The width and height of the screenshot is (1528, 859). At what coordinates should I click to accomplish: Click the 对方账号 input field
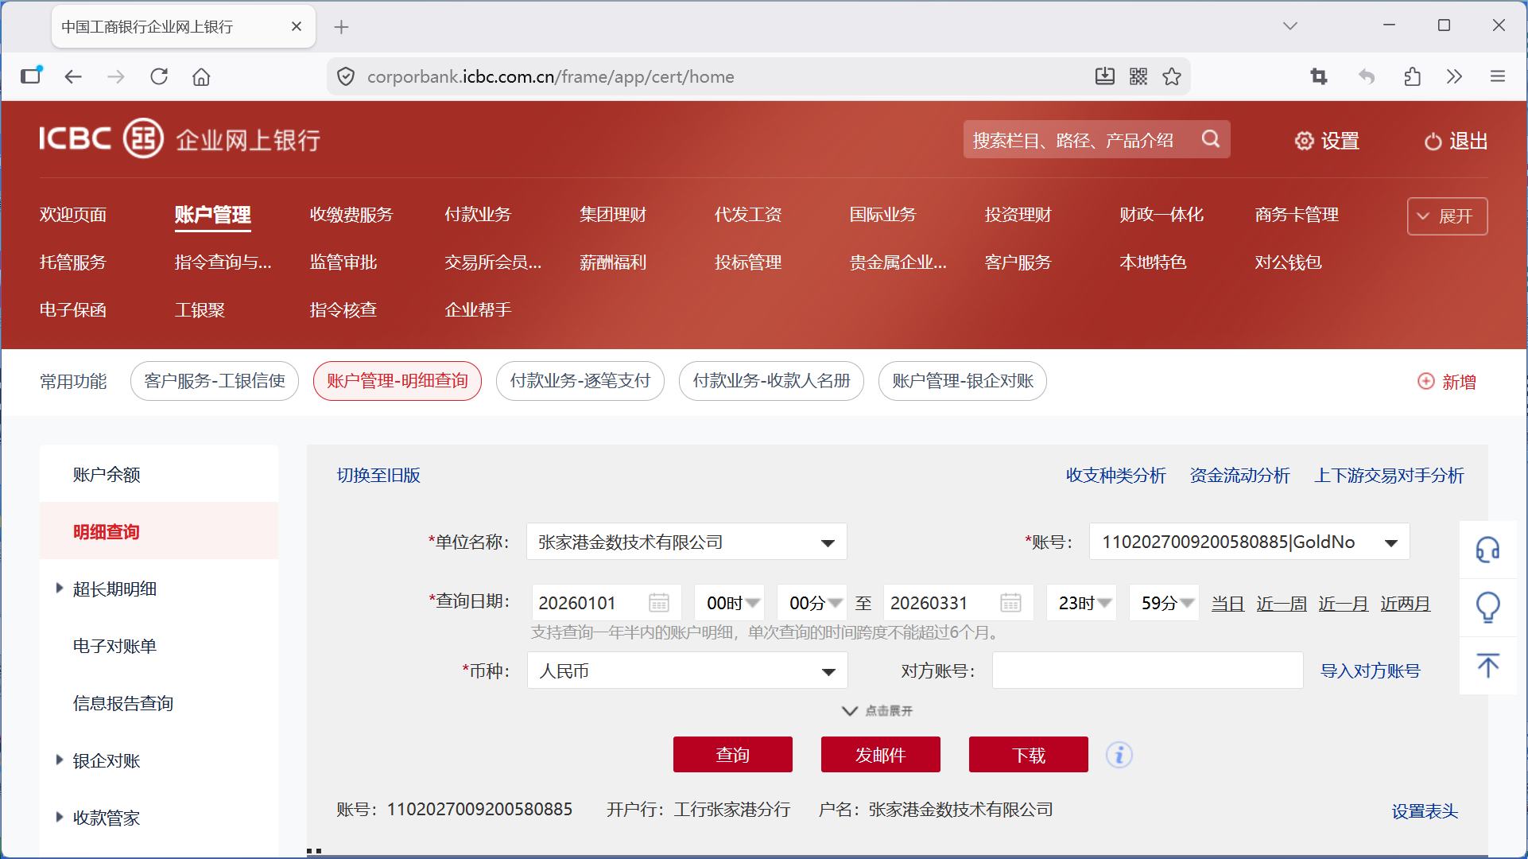pyautogui.click(x=1147, y=670)
